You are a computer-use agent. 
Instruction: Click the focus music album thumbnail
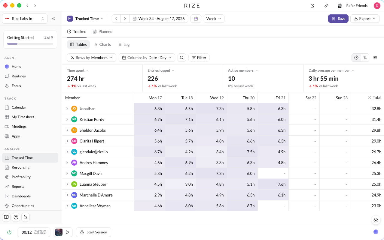point(59,232)
